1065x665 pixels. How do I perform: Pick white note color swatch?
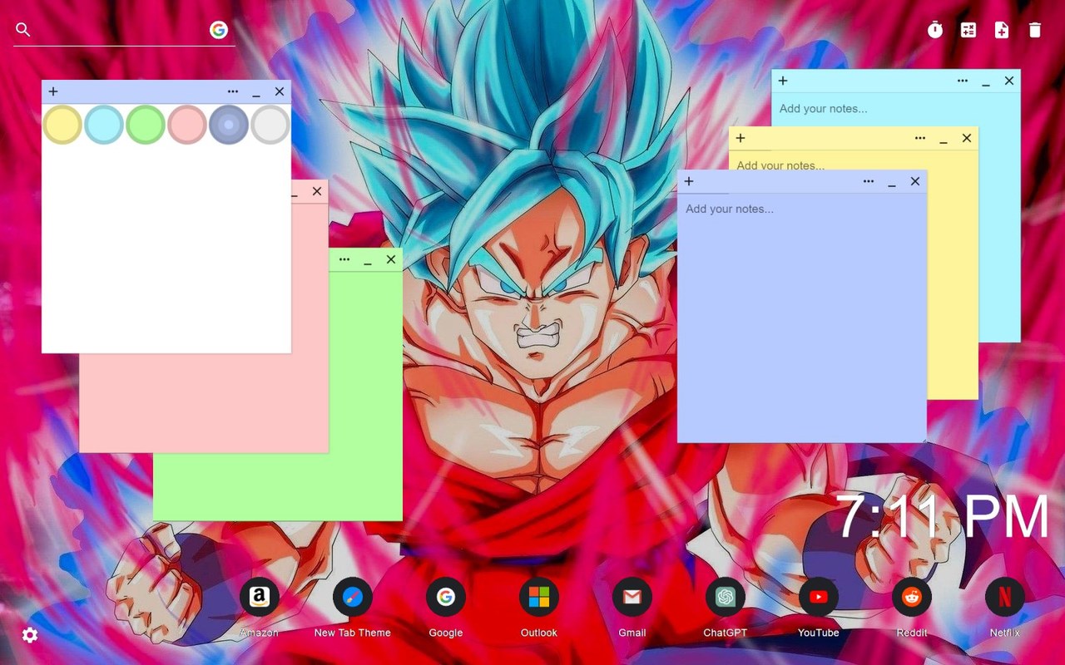(270, 125)
